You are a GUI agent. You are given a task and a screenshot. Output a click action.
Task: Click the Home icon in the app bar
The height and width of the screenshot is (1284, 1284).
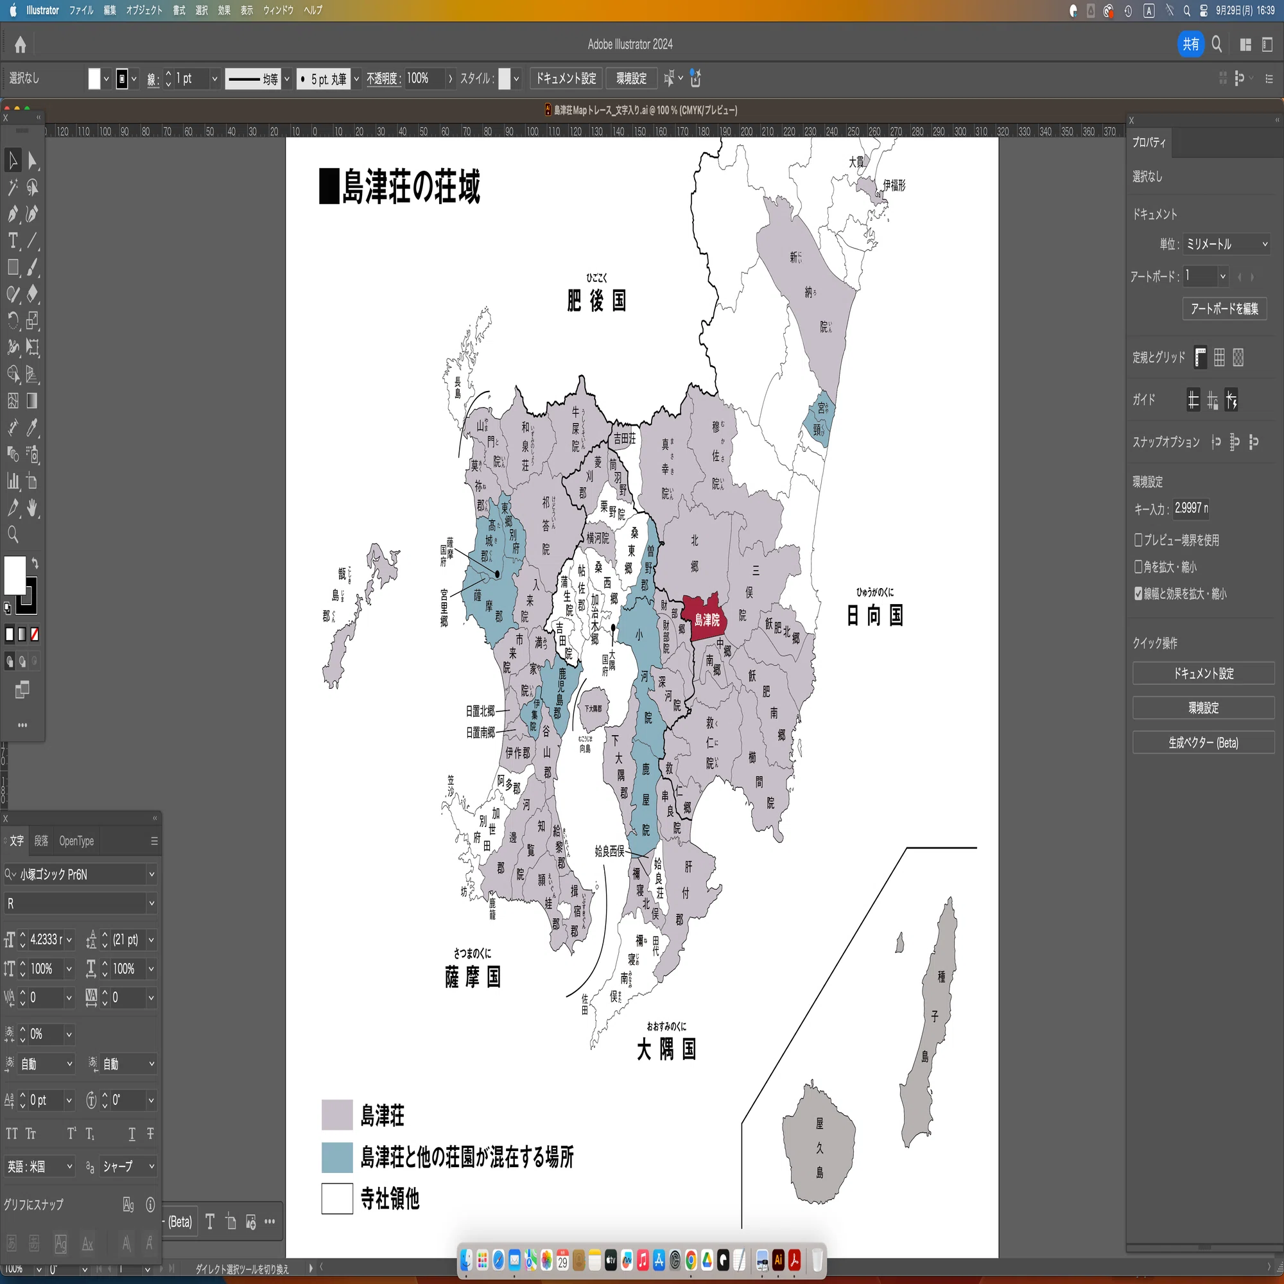click(21, 44)
